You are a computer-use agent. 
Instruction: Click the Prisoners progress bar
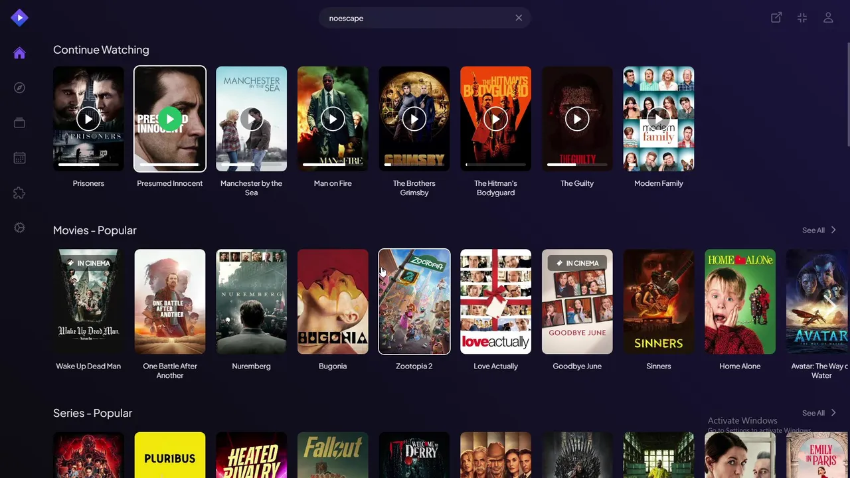(88, 164)
